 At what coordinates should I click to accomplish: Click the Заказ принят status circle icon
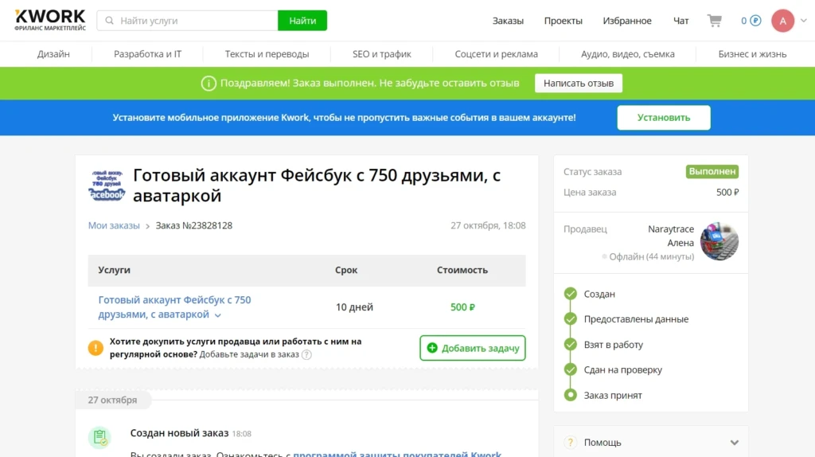570,395
